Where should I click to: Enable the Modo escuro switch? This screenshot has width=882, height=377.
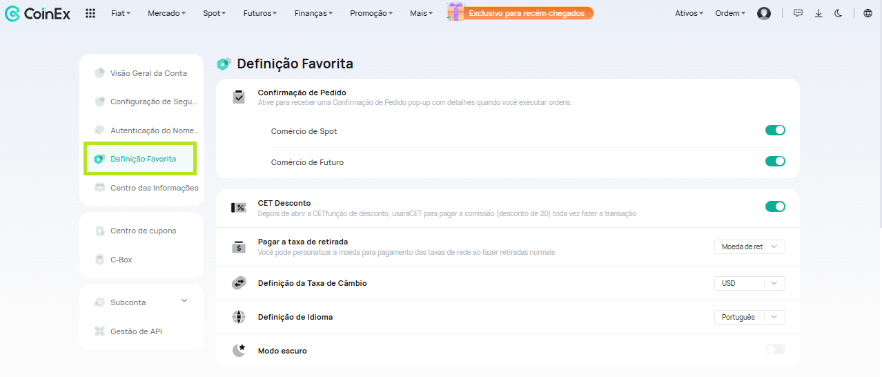pos(775,349)
